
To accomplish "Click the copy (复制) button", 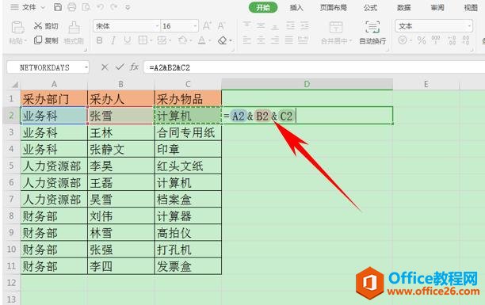I will point(46,40).
